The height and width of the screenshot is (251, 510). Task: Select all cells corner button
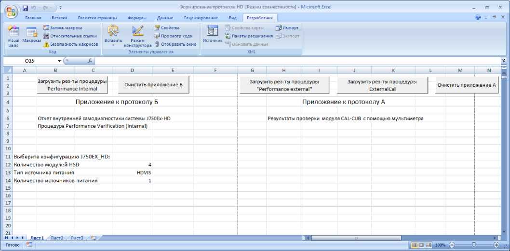coord(8,70)
